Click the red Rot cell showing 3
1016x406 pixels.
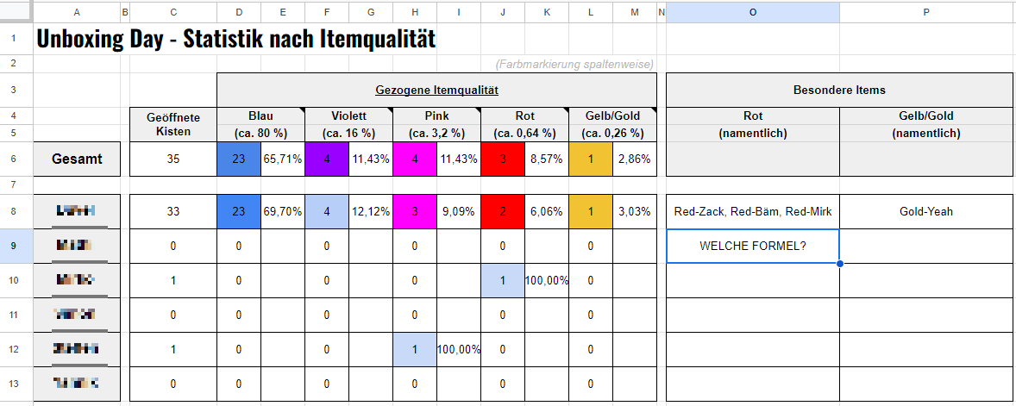pos(503,159)
